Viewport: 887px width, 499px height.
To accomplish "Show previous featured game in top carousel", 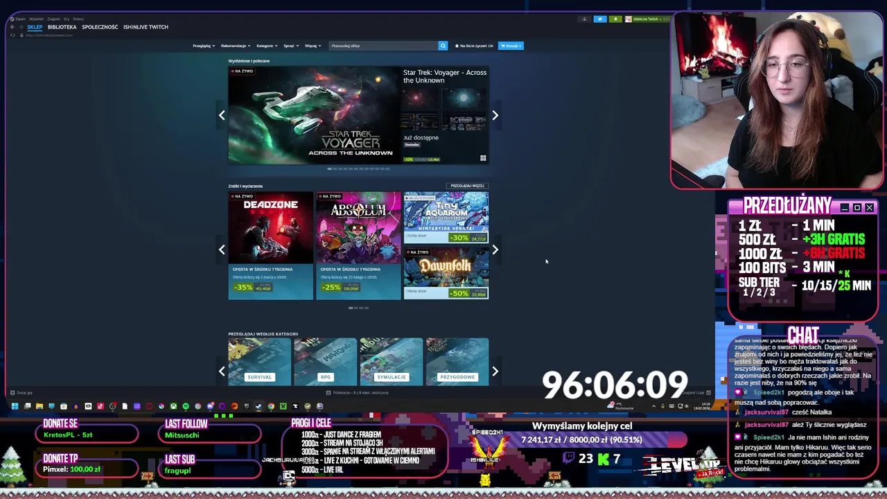I will (x=222, y=115).
